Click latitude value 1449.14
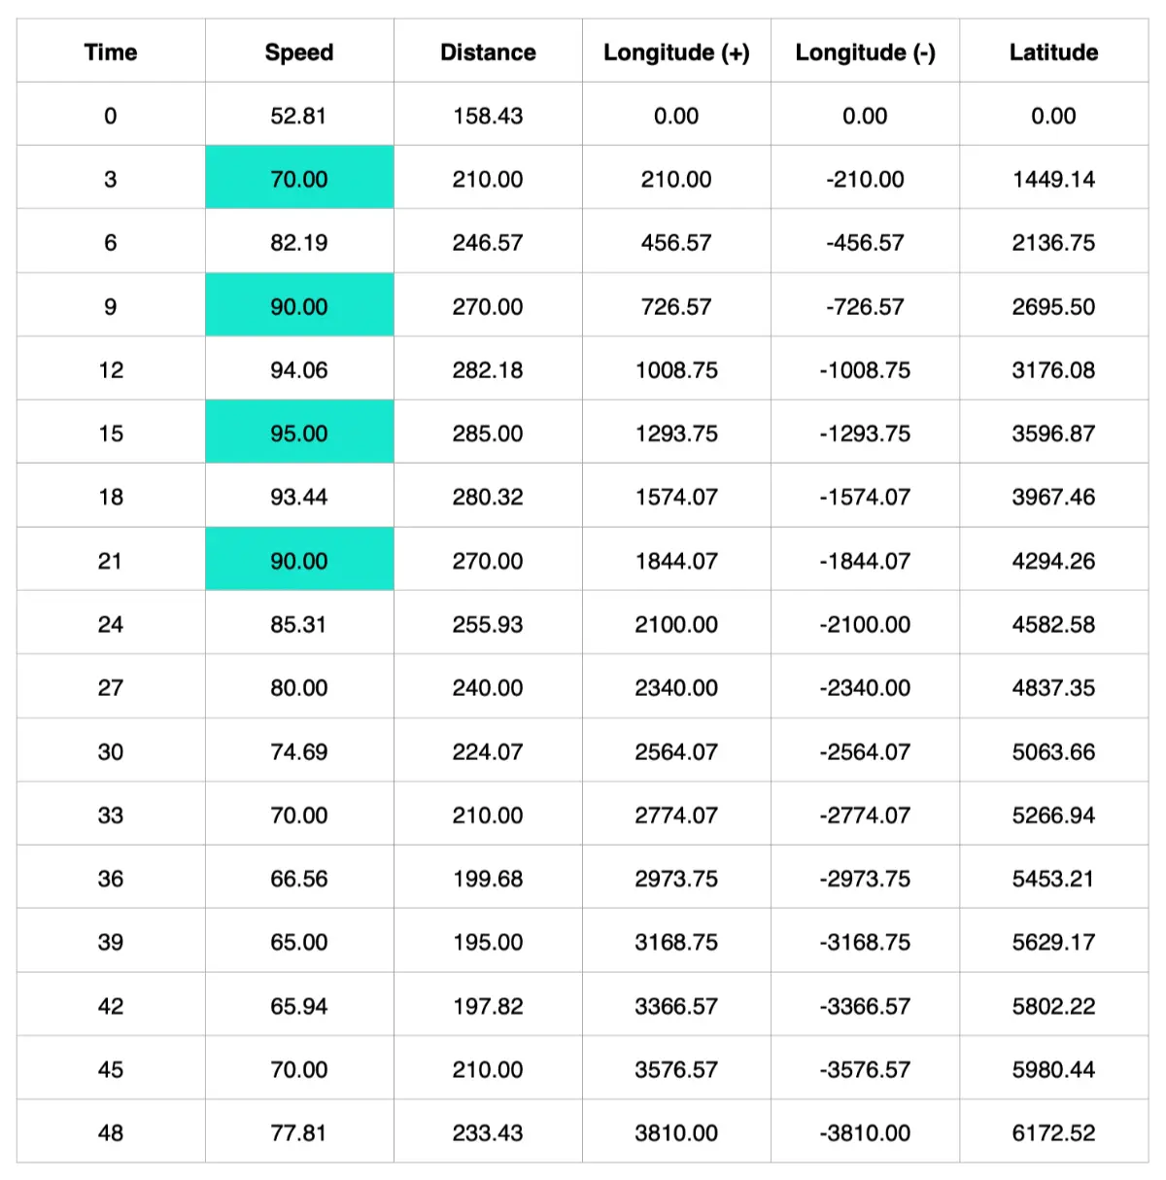Viewport: 1166px width, 1180px height. (x=1053, y=179)
